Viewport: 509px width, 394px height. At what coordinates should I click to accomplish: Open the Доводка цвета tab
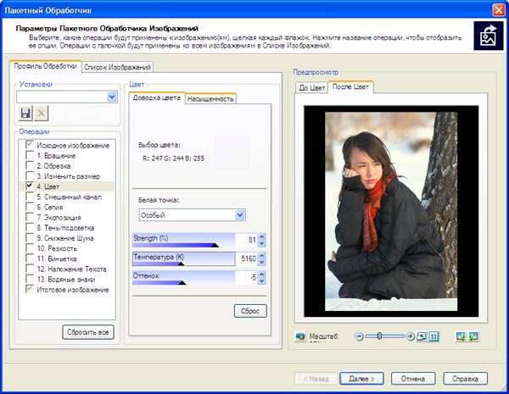pyautogui.click(x=157, y=97)
